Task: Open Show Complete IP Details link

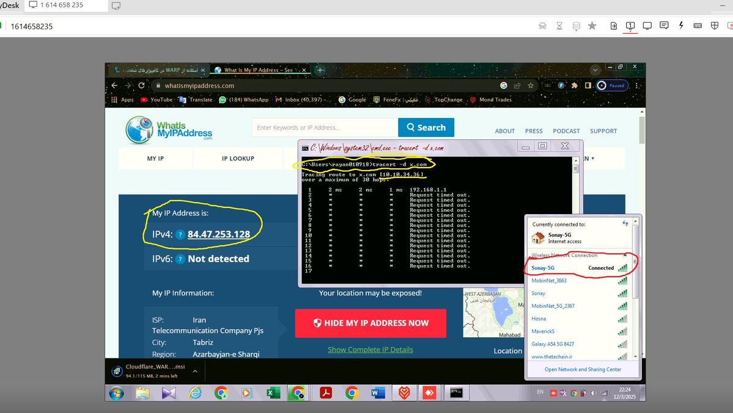Action: [x=370, y=349]
